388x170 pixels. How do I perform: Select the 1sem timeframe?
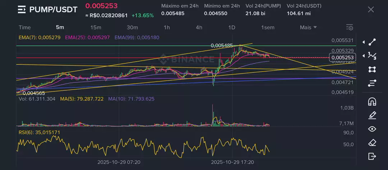pos(268,27)
